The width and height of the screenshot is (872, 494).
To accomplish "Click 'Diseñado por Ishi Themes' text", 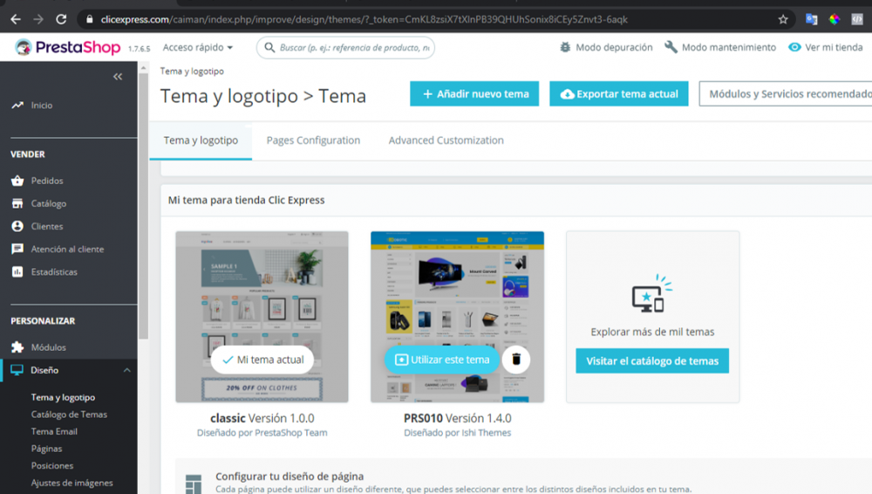I will [x=457, y=433].
